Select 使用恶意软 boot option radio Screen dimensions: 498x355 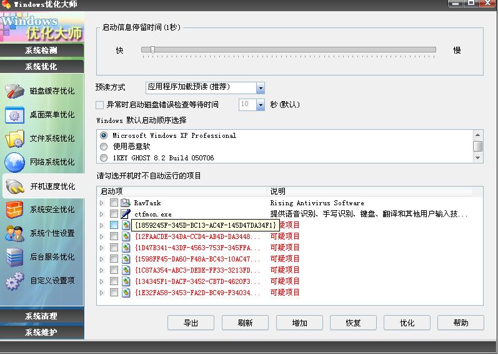104,147
